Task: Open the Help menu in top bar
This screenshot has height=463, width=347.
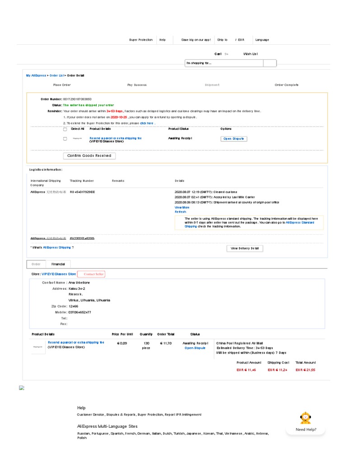Action: click(x=162, y=40)
